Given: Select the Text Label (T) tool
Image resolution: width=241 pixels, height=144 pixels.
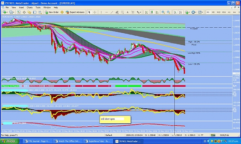Looking at the screenshot, I should [133, 12].
